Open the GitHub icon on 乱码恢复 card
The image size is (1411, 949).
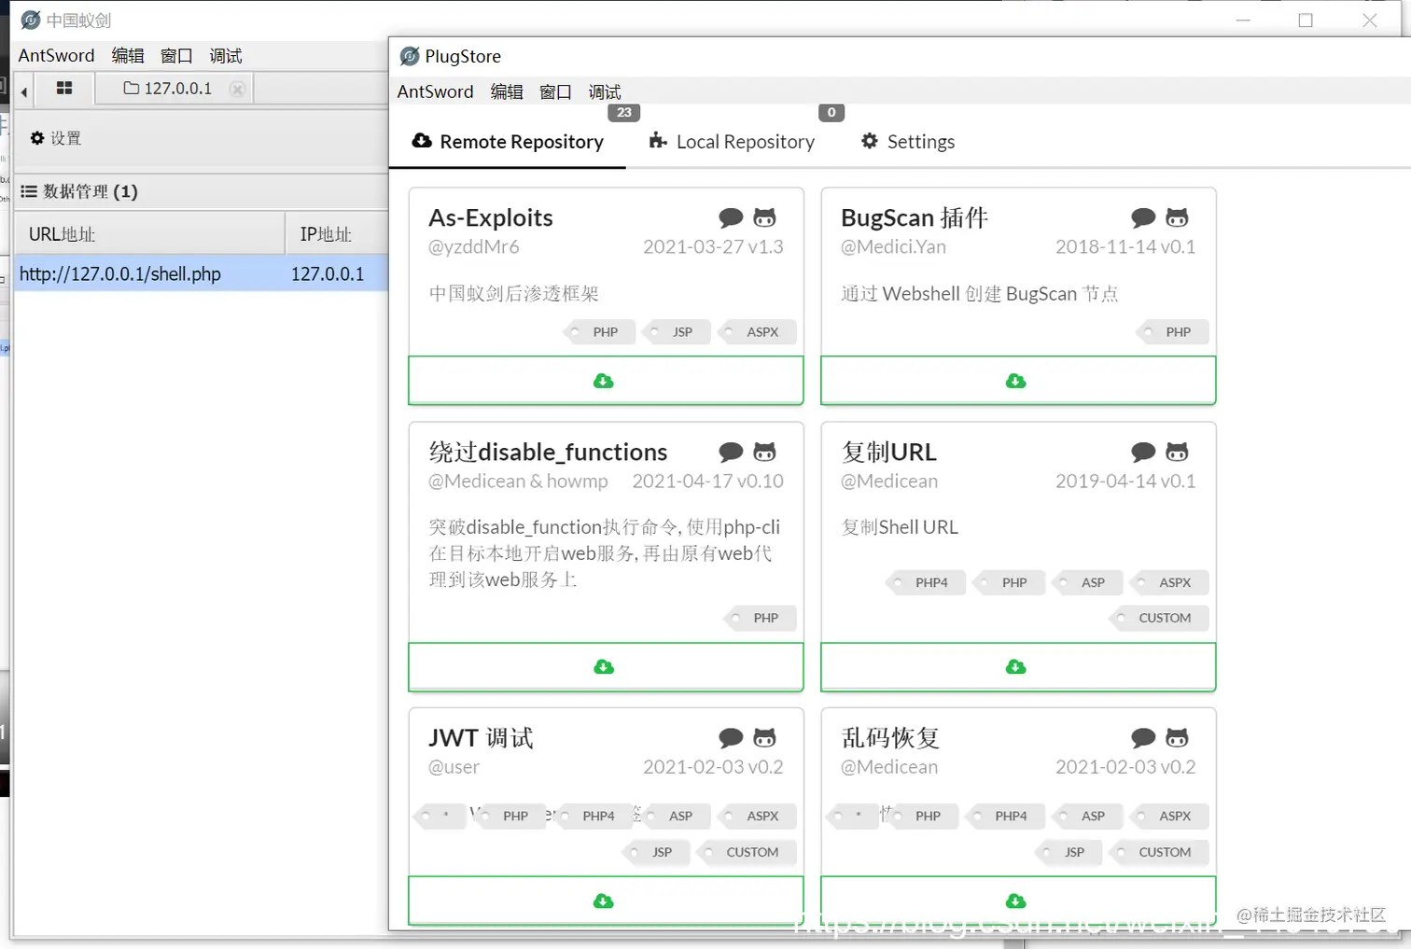pos(1177,738)
